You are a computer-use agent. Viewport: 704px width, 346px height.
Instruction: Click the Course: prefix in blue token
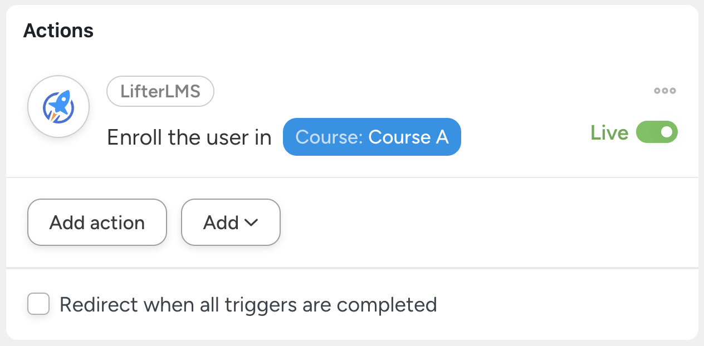[329, 137]
